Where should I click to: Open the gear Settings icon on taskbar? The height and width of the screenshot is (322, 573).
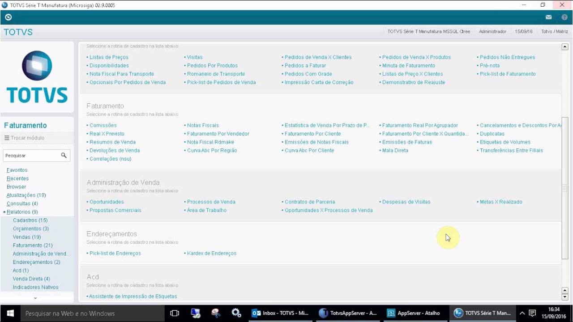pyautogui.click(x=236, y=313)
